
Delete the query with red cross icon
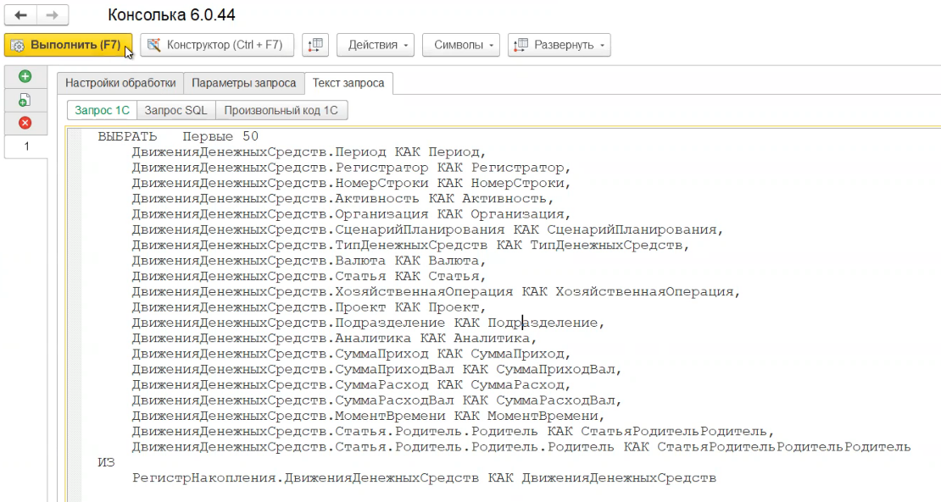click(x=25, y=123)
